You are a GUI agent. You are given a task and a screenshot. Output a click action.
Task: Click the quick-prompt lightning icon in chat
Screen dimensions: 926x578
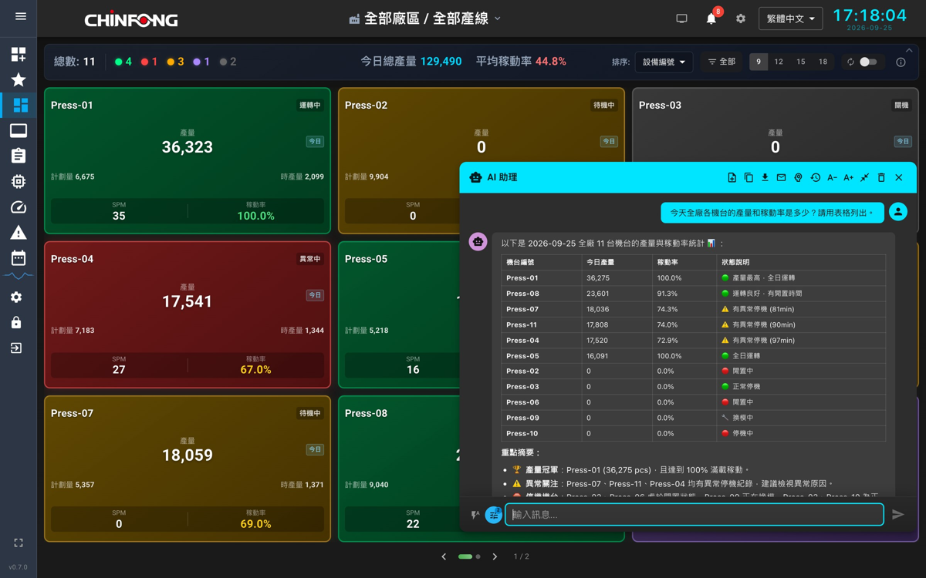(475, 515)
